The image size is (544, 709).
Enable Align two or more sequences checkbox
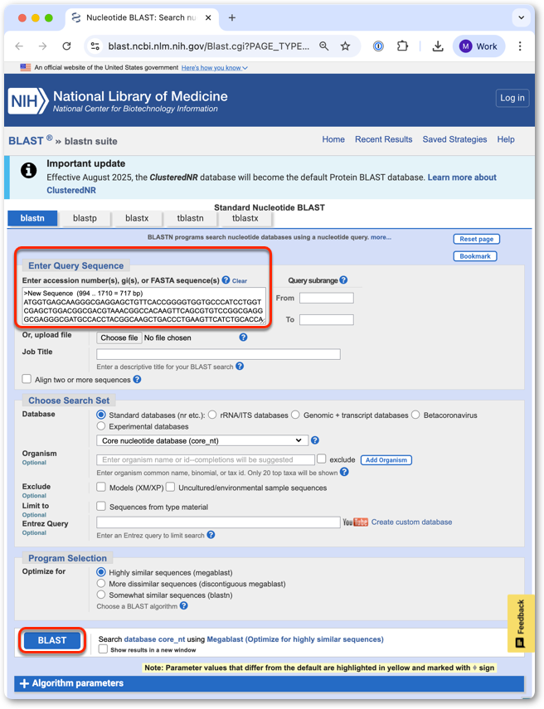pos(27,379)
